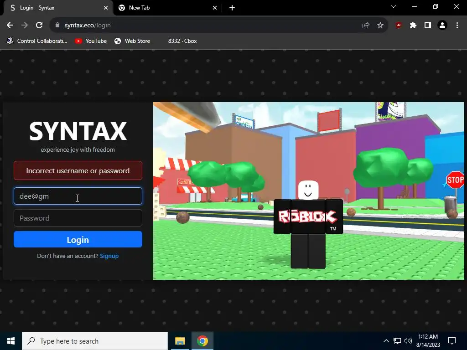467x350 pixels.
Task: Toggle the browser side panel
Action: [x=428, y=26]
